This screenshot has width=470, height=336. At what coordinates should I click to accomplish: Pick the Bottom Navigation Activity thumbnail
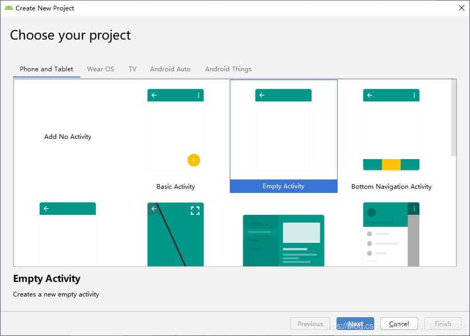point(391,130)
